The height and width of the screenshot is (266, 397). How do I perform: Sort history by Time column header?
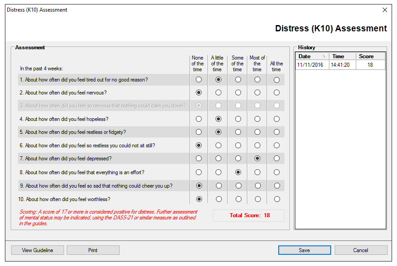point(343,56)
